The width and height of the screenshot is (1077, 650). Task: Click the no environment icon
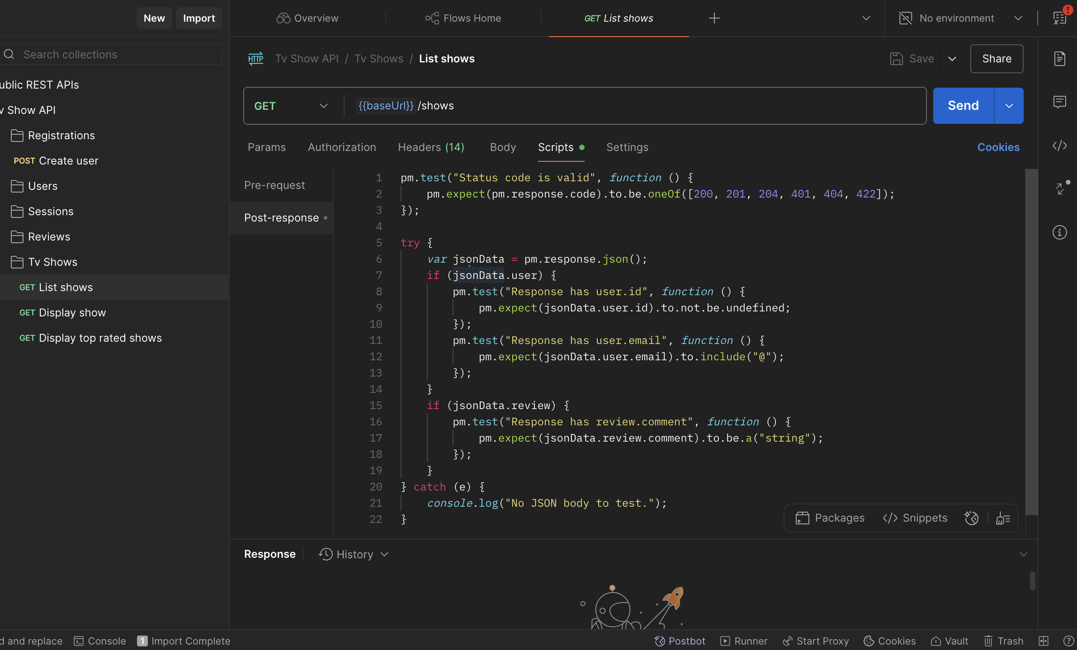pos(905,18)
